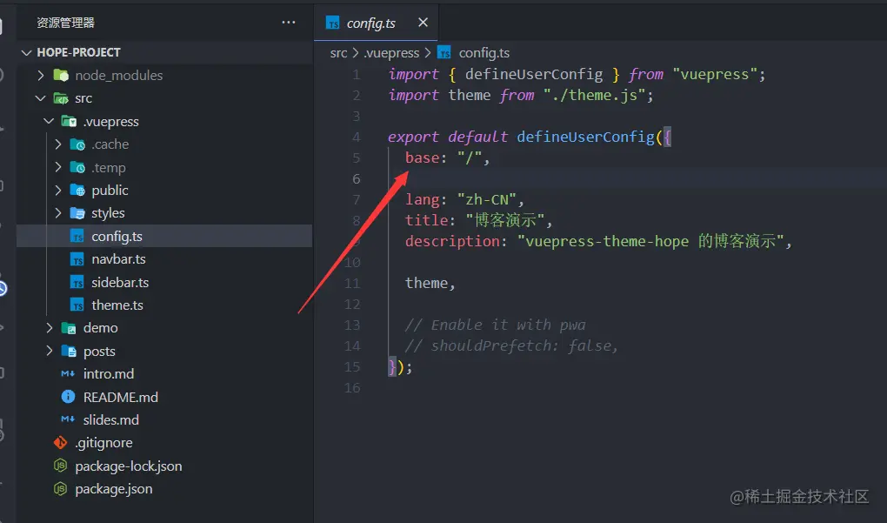The image size is (887, 523).
Task: Click the JSON icon beside package-lock.json
Action: (60, 466)
